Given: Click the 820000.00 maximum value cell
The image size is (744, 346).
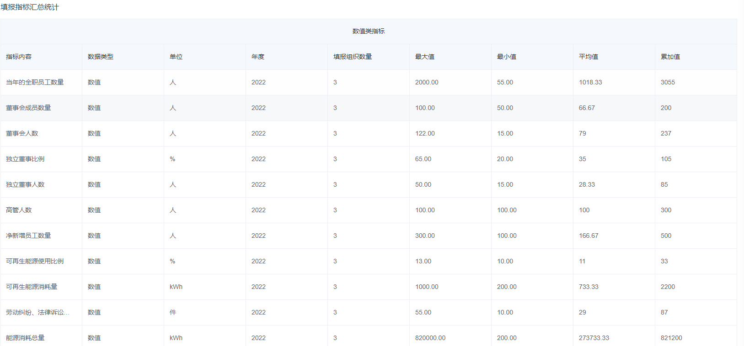Looking at the screenshot, I should pos(430,338).
